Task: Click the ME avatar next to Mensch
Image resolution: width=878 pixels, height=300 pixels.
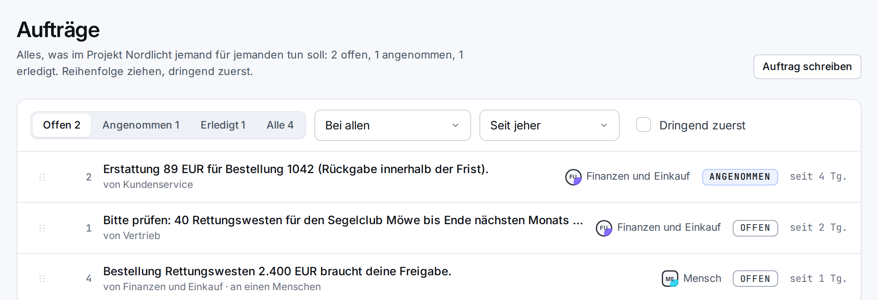Action: point(670,279)
